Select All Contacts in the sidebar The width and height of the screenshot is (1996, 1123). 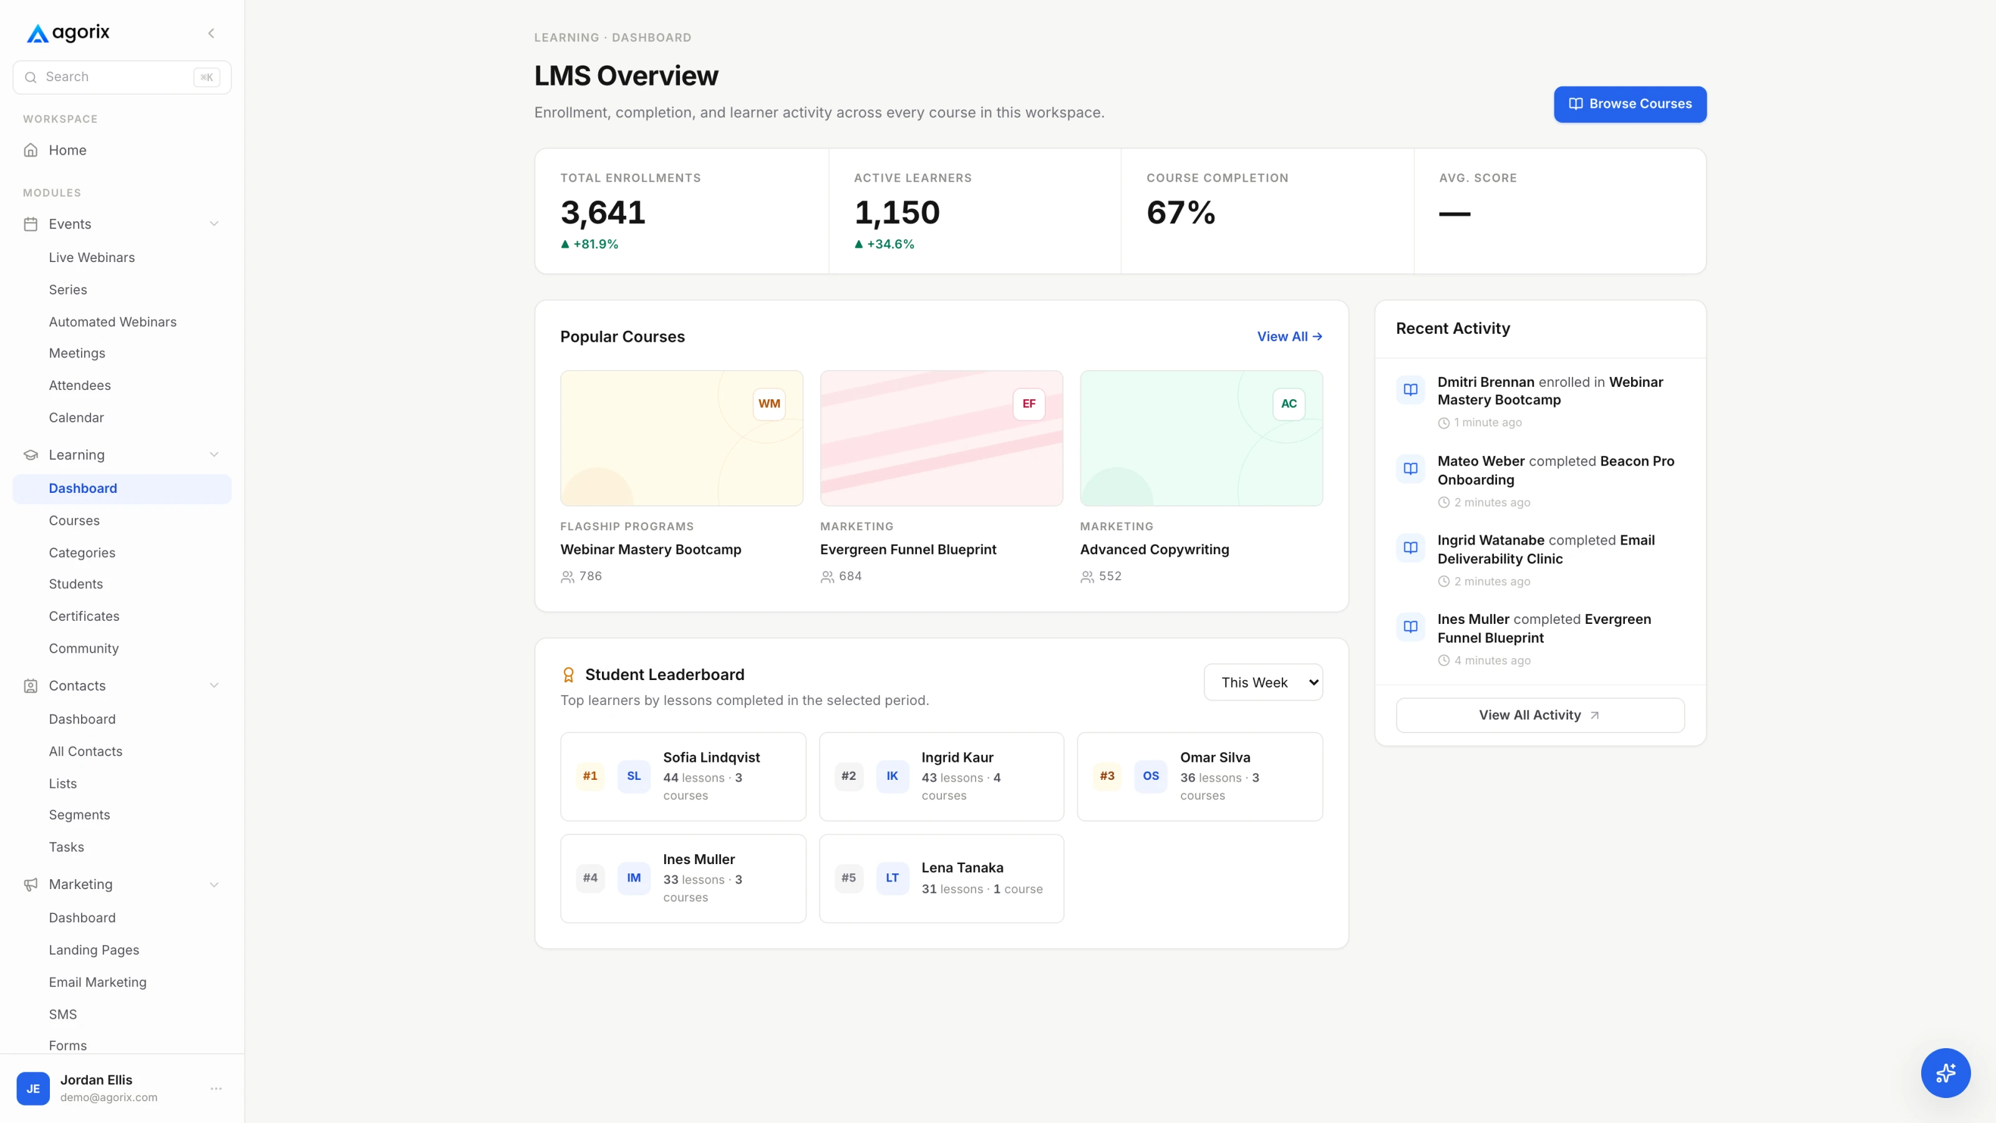pyautogui.click(x=85, y=751)
